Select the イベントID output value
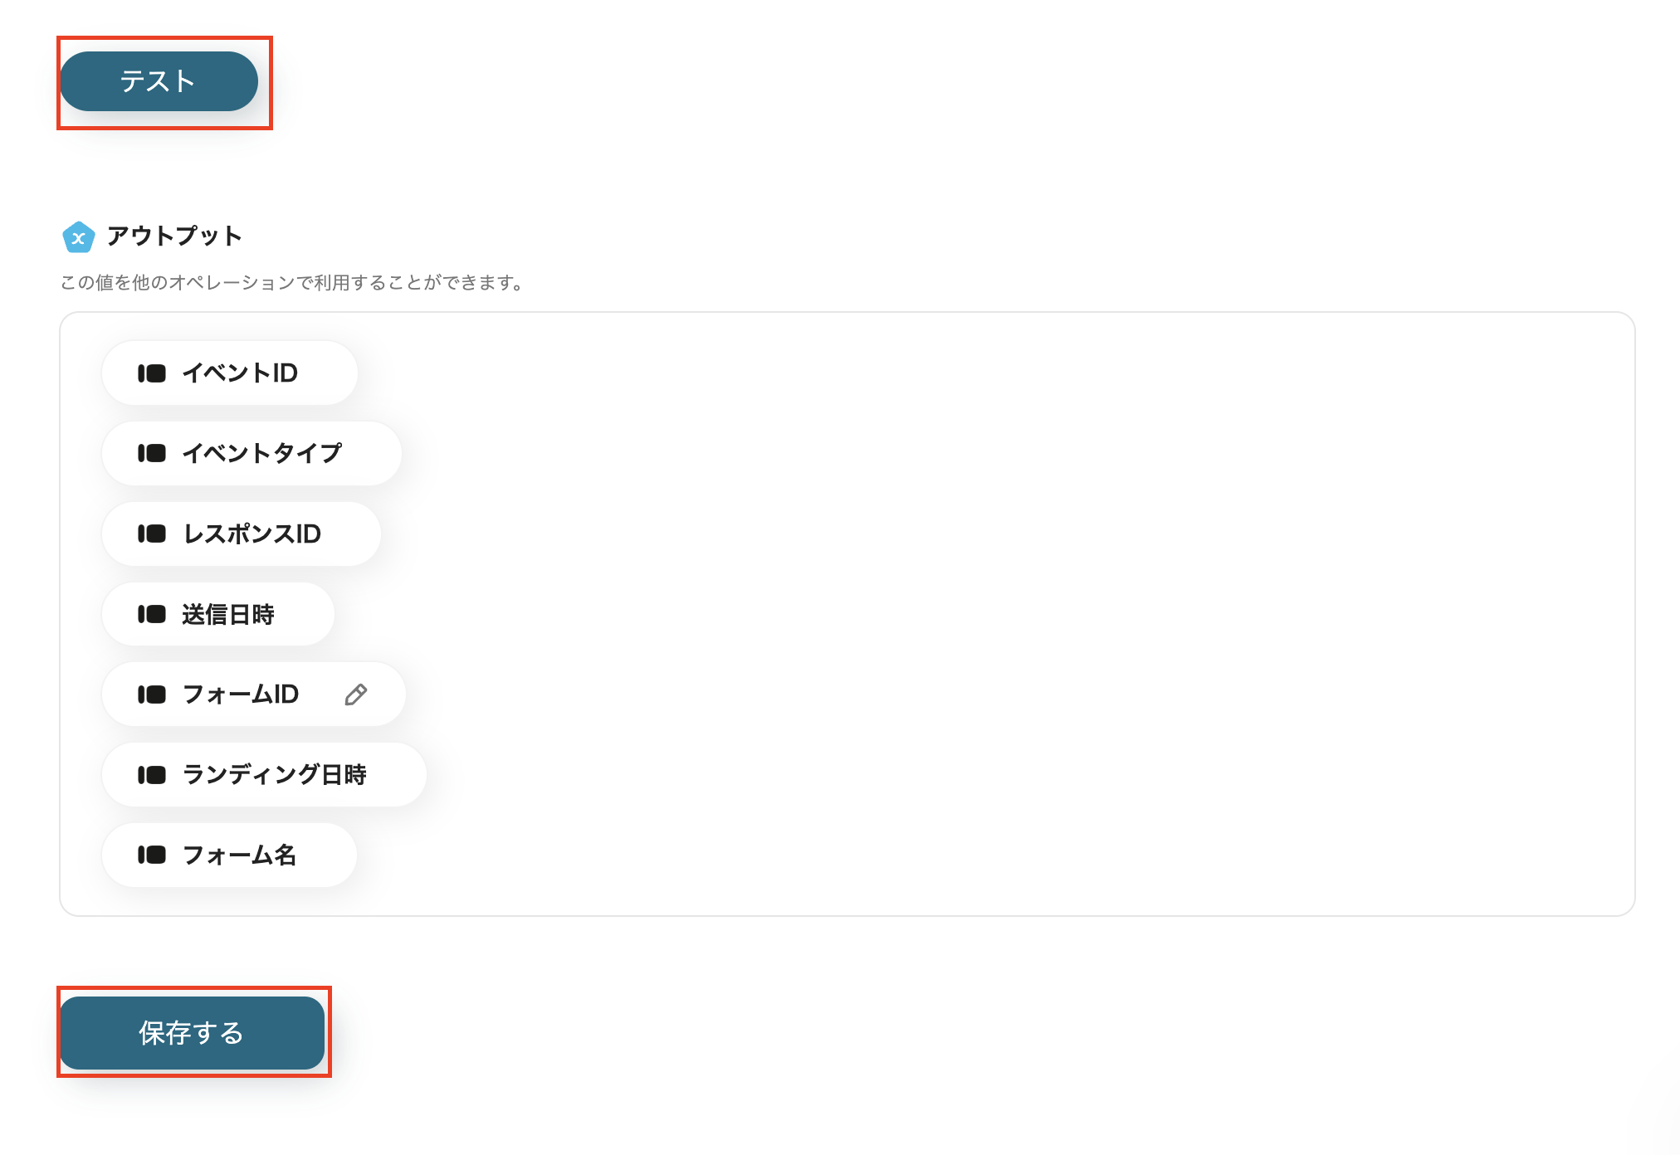Viewport: 1680px width, 1155px height. pos(229,373)
